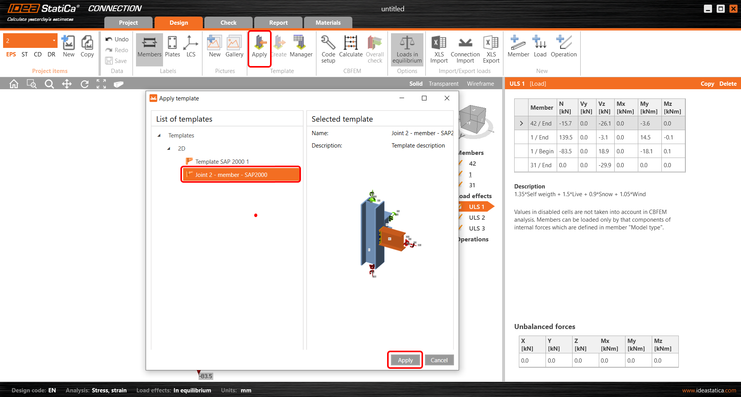This screenshot has height=397, width=741.
Task: Add a new Operation
Action: pos(563,47)
